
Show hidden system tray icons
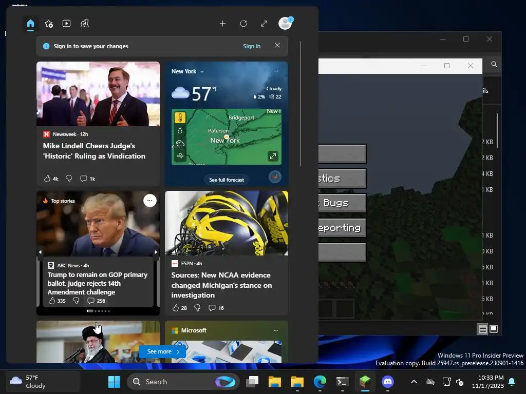[x=414, y=382]
